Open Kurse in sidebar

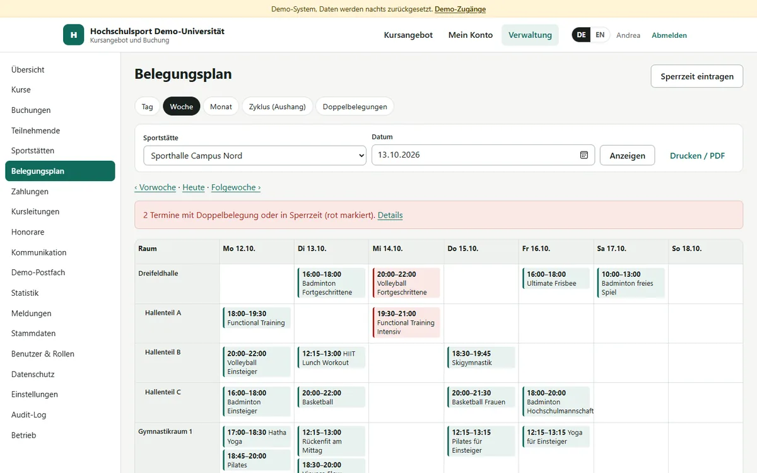pyautogui.click(x=60, y=90)
